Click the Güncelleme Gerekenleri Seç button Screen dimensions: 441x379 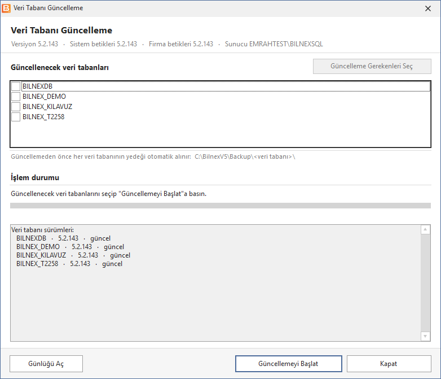coord(372,66)
